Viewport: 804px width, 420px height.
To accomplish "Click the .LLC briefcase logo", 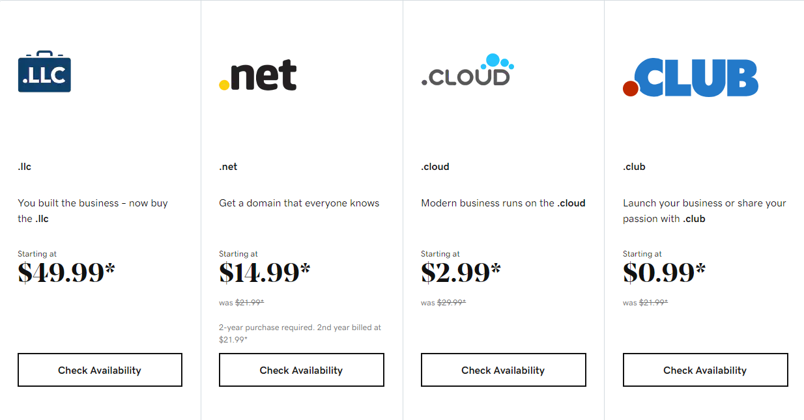I will click(x=44, y=72).
